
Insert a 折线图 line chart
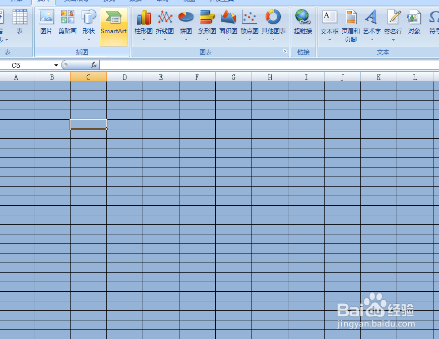tap(165, 25)
